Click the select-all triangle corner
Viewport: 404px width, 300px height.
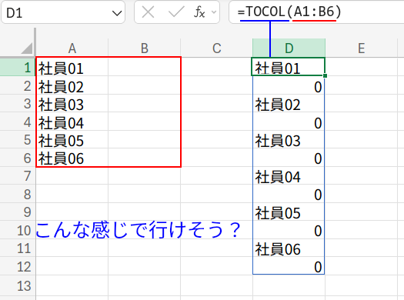click(x=27, y=48)
